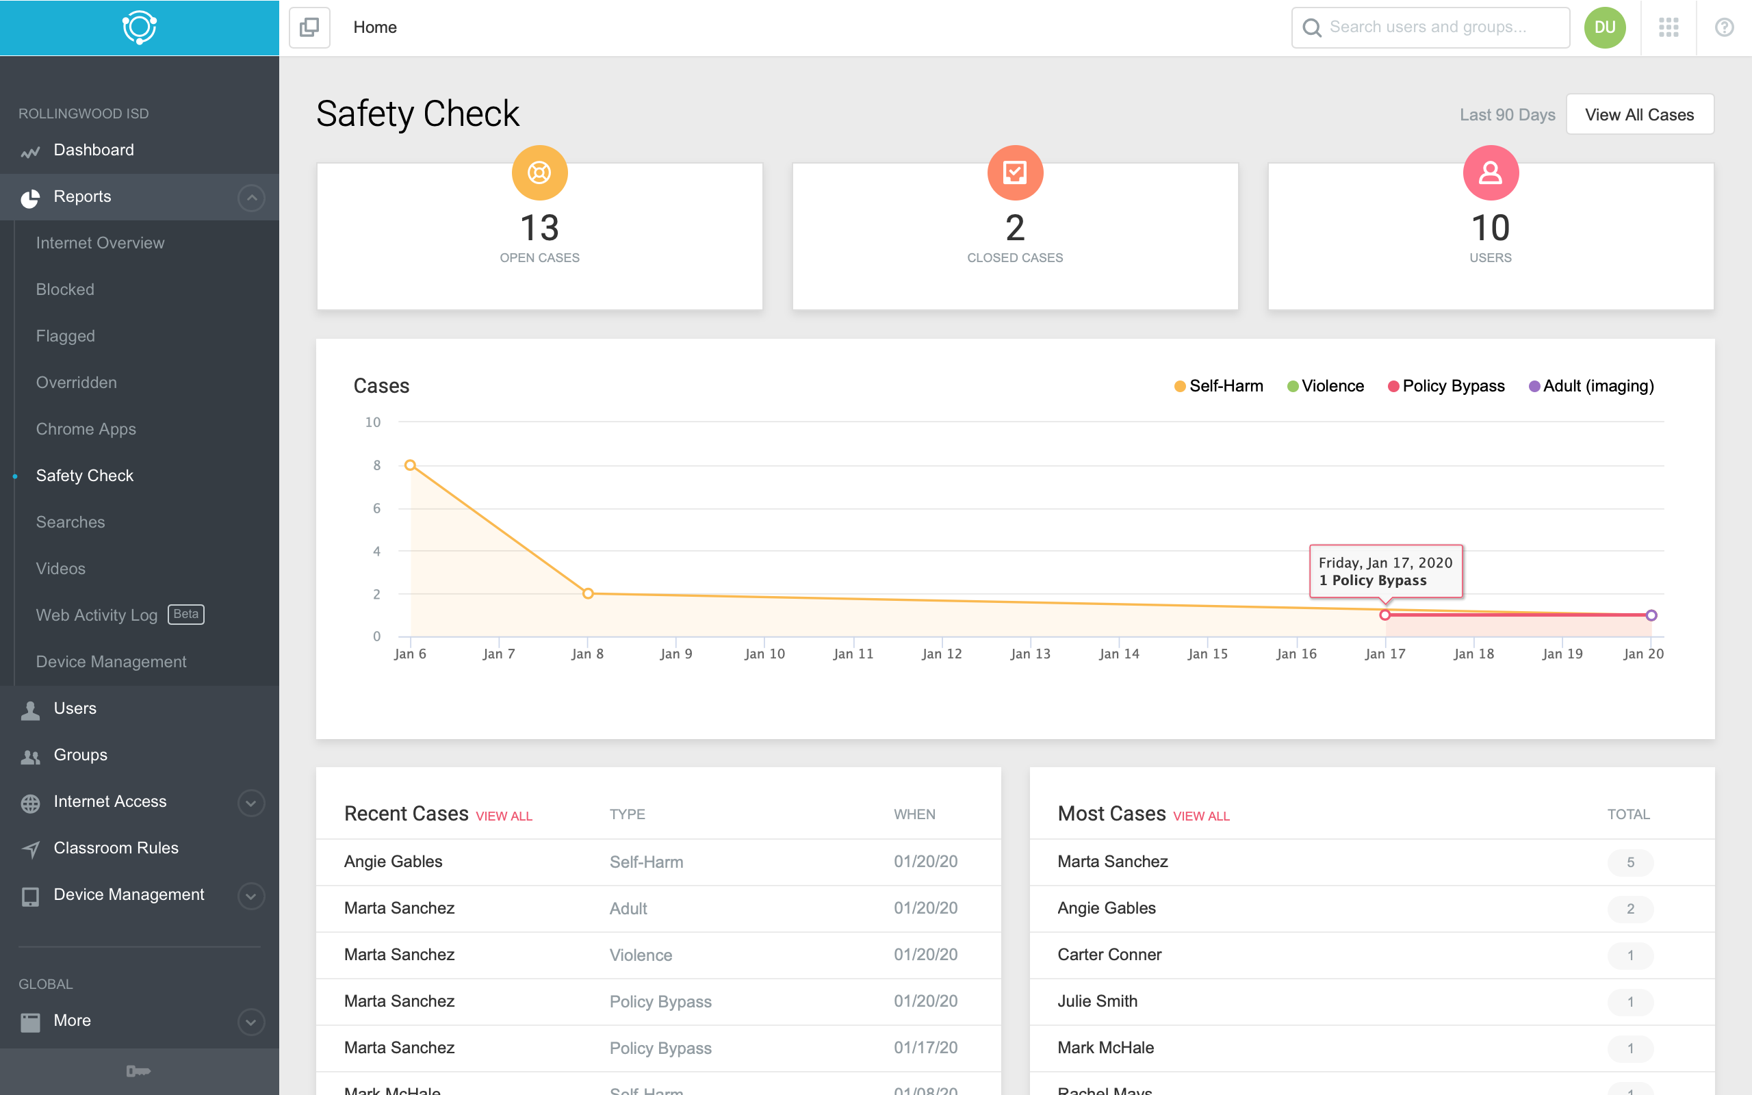Open Flagged report in sidebar
The height and width of the screenshot is (1095, 1752).
[65, 336]
